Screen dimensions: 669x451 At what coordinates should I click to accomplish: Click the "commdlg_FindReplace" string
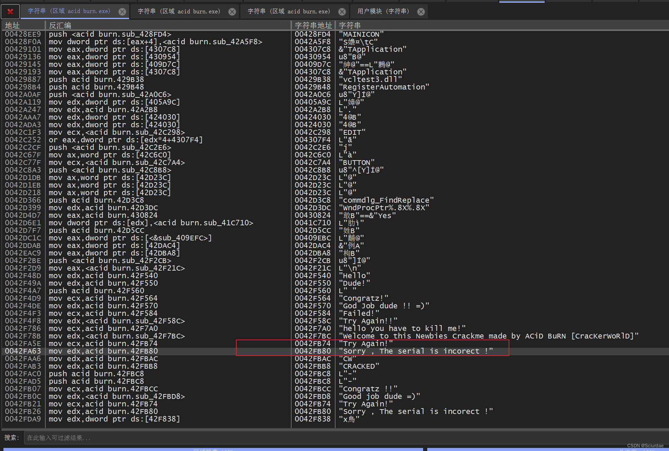[x=386, y=200]
